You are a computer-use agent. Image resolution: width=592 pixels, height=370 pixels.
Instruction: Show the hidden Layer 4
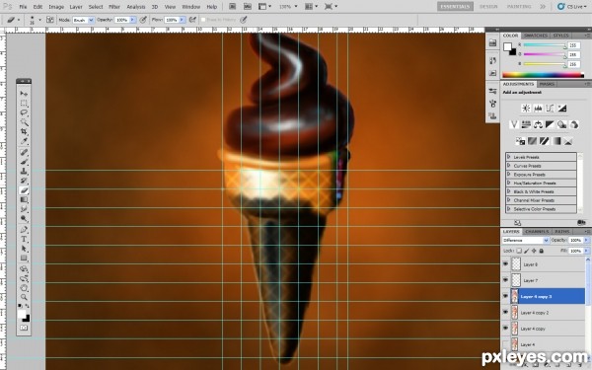[x=505, y=344]
